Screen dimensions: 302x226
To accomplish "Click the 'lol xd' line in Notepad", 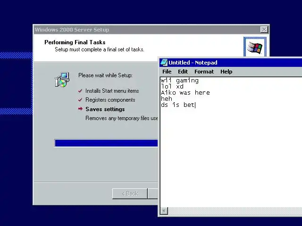I will 172,87.
